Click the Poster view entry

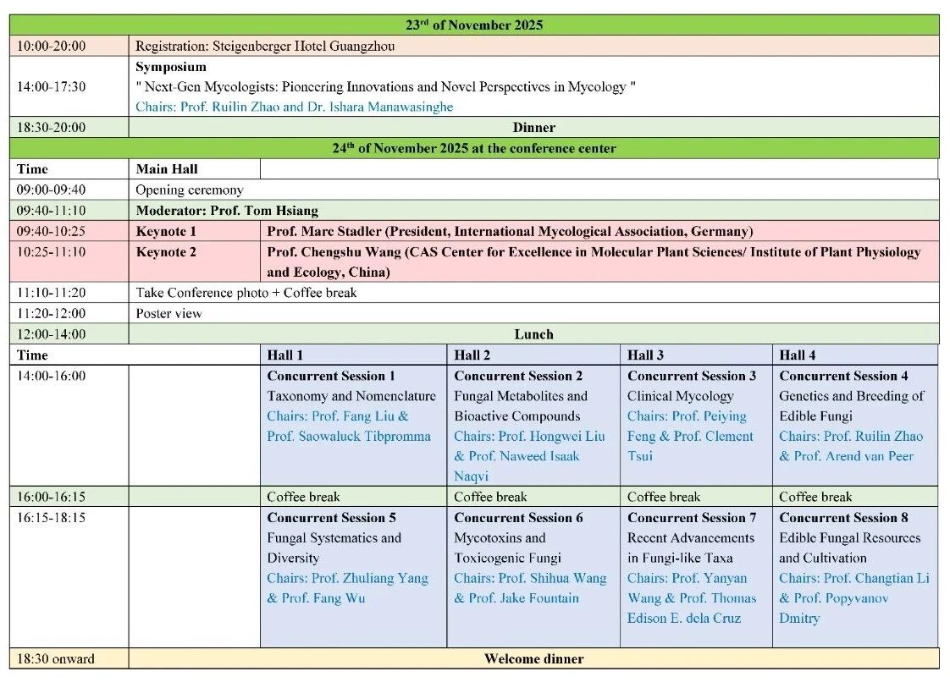pos(168,313)
